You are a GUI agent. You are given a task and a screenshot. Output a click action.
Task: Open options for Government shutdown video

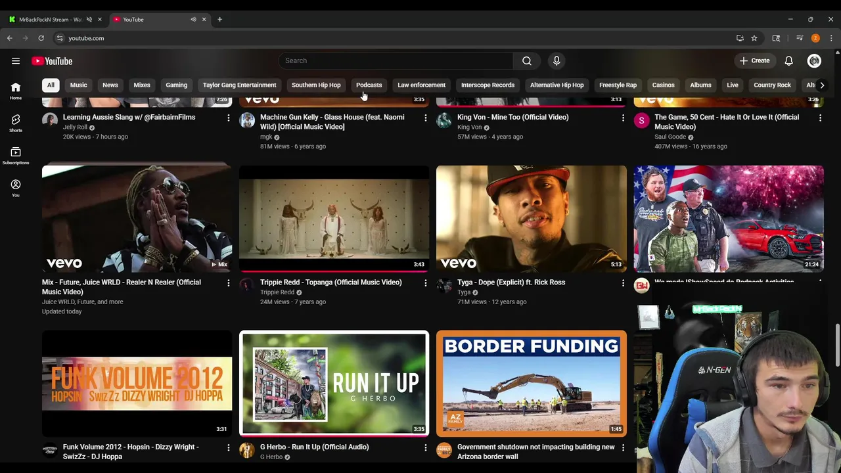coord(623,447)
